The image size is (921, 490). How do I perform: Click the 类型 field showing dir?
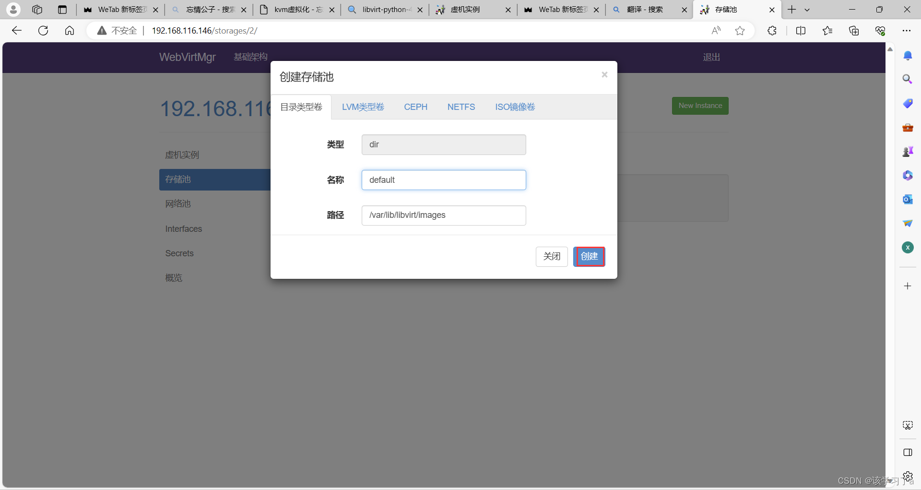pyautogui.click(x=444, y=144)
